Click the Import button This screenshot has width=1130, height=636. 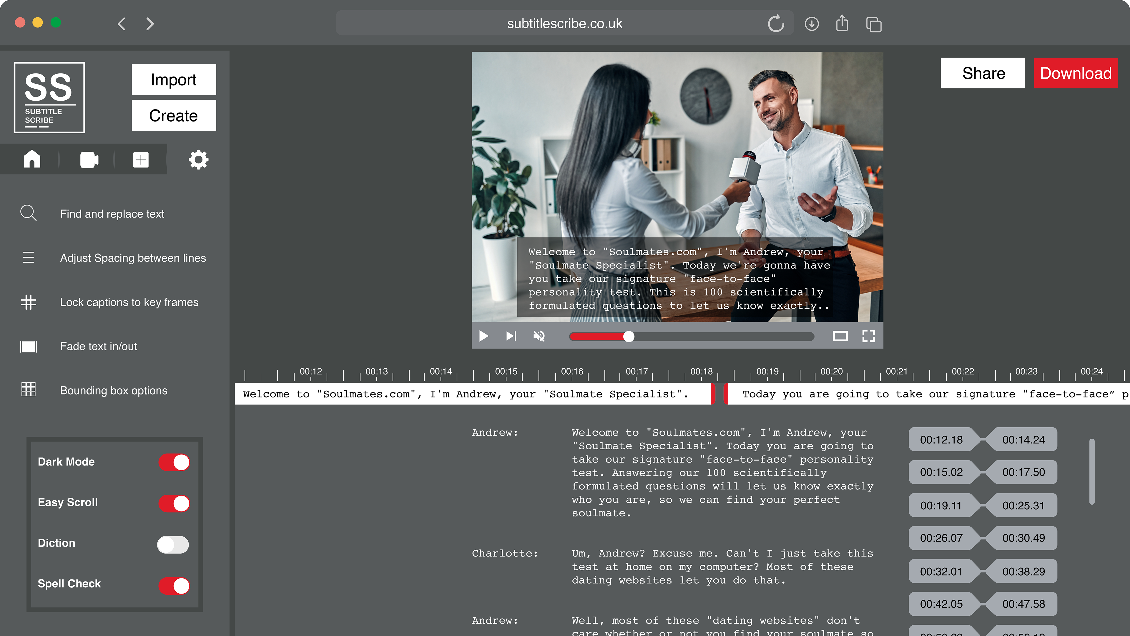pos(173,79)
